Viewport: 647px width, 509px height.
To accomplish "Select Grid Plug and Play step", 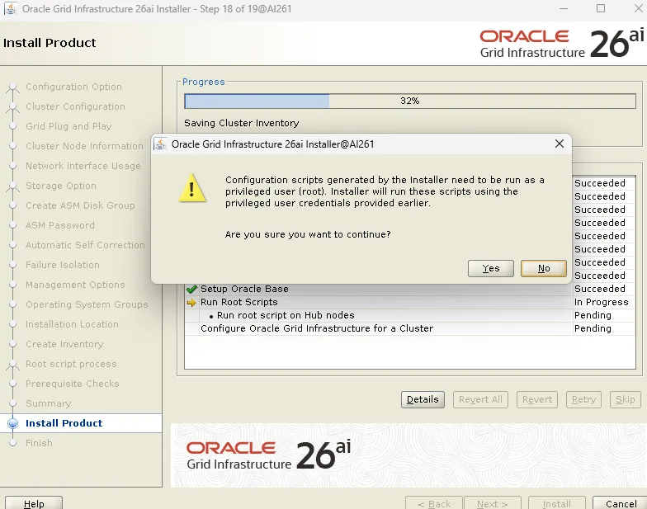I will click(x=68, y=126).
